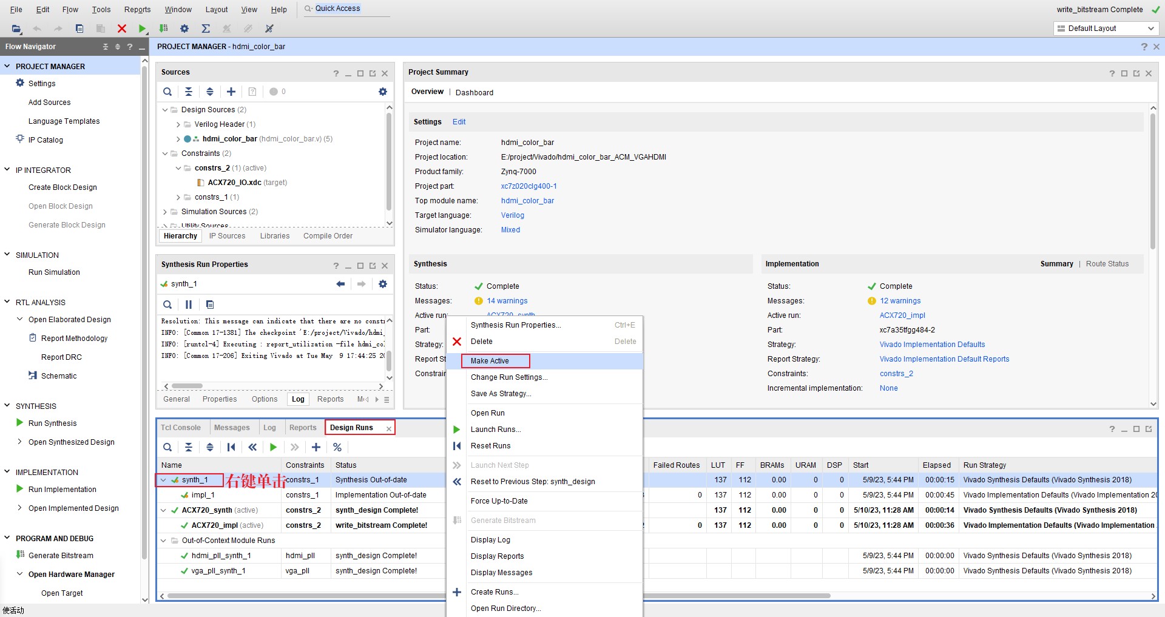Viewport: 1165px width, 617px height.
Task: Search the Synthesis Run Properties log
Action: (167, 305)
